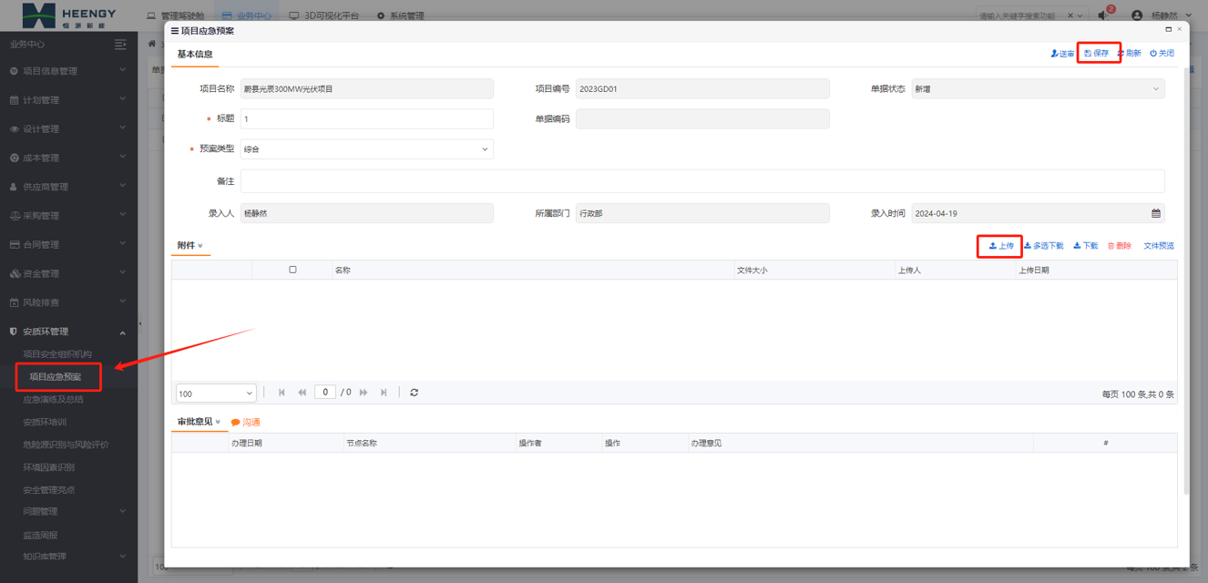Viewport: 1208px width, 583px height.
Task: Open the notification speaker icon with badge
Action: click(x=1104, y=15)
